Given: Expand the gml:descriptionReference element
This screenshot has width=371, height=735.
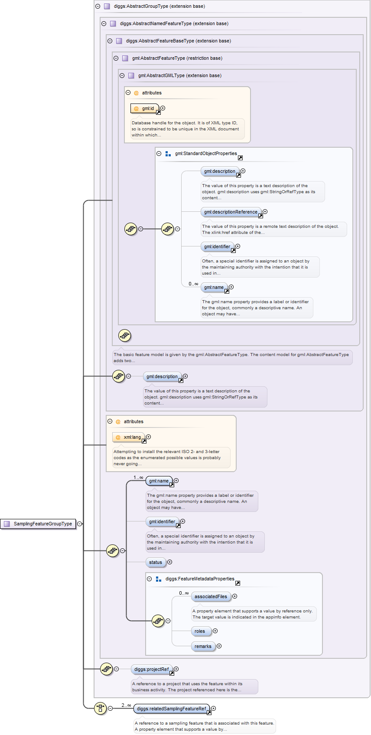Looking at the screenshot, I should pyautogui.click(x=265, y=212).
